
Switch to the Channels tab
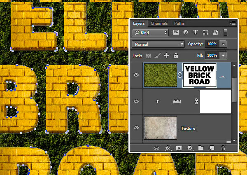point(159,23)
